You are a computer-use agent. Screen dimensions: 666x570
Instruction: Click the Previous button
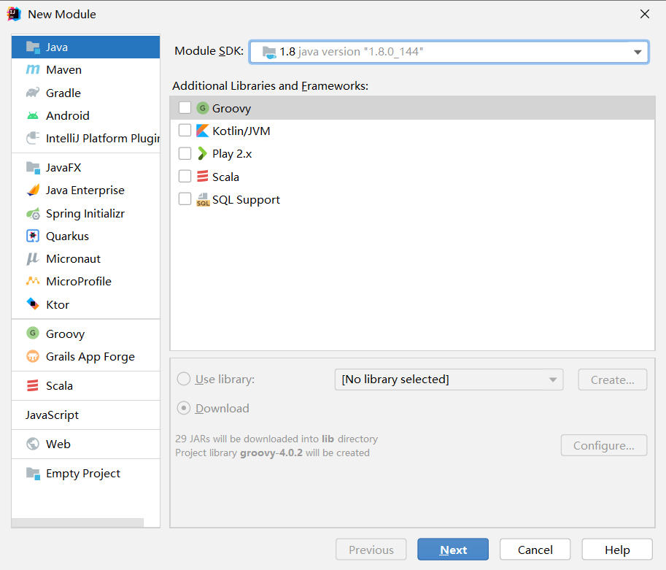[x=371, y=550]
